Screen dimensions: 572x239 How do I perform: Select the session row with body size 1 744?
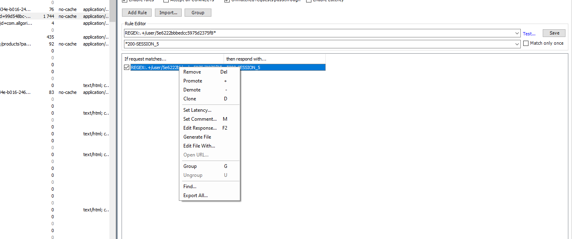pyautogui.click(x=54, y=16)
